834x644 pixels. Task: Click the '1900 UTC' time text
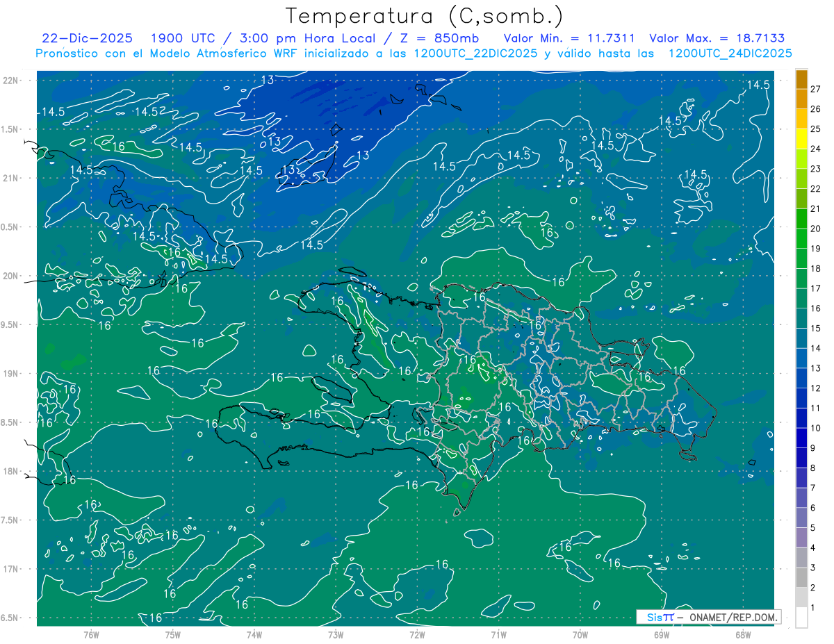coord(183,38)
